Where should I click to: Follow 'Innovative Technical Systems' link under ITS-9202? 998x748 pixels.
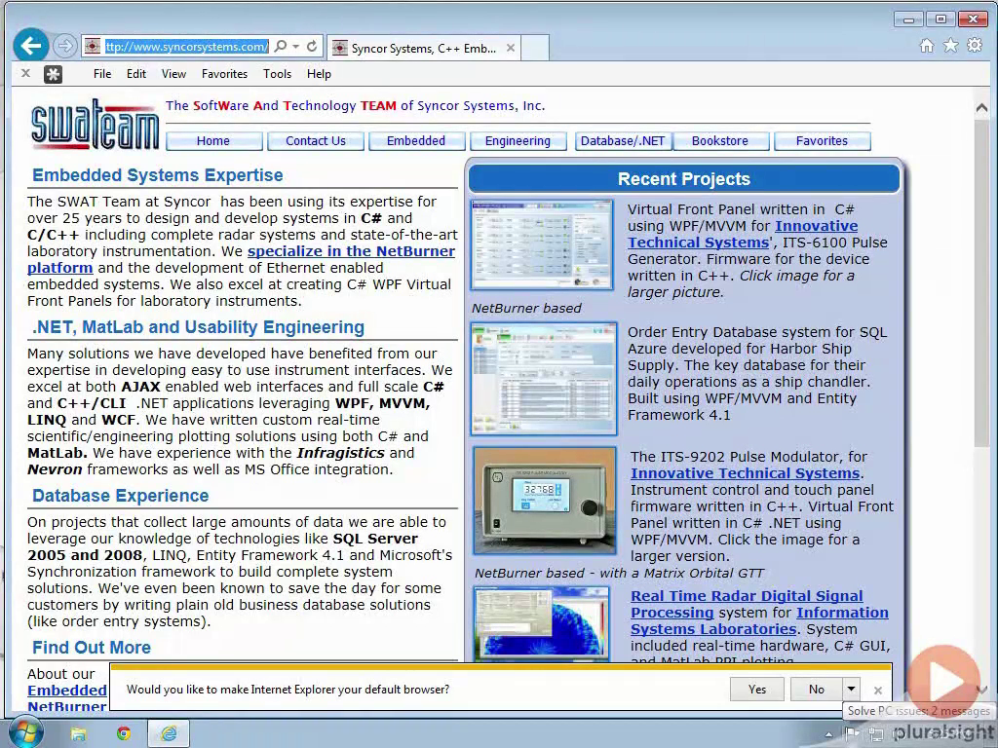coord(746,473)
